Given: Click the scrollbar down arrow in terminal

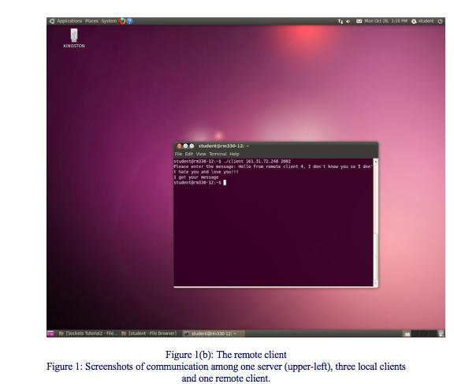Looking at the screenshot, I should [x=376, y=284].
